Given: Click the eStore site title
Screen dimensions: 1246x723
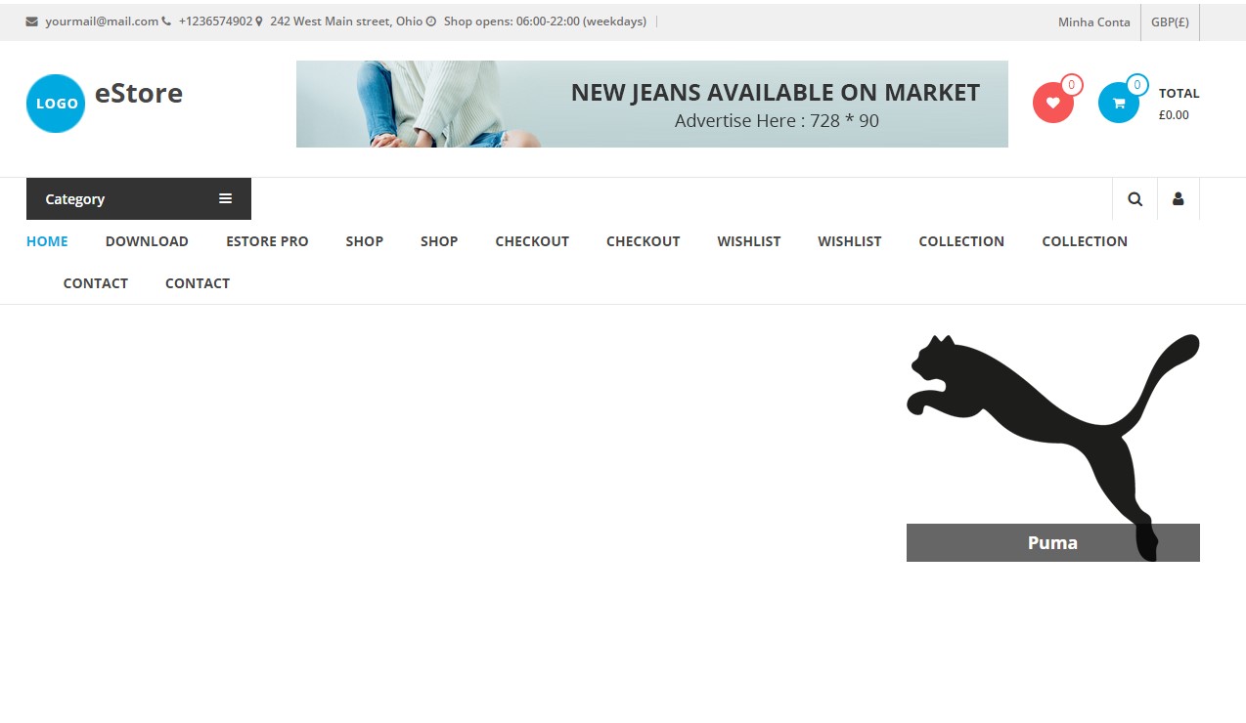Looking at the screenshot, I should [x=139, y=94].
